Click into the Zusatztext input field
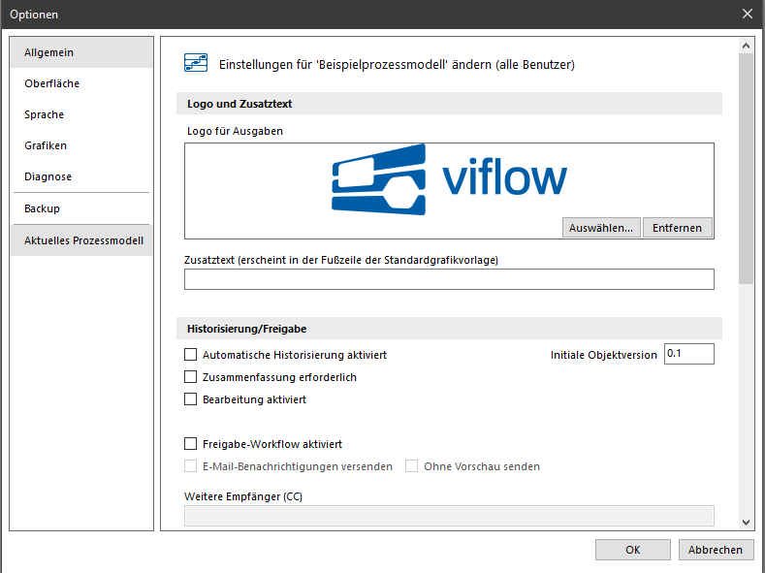 [449, 279]
